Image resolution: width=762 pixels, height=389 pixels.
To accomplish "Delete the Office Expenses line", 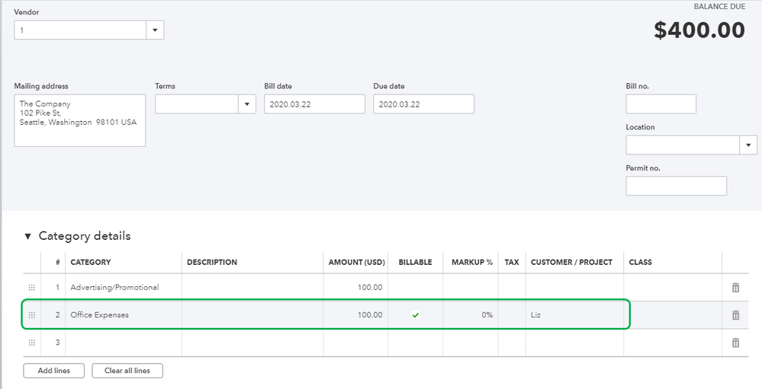I will [x=735, y=315].
